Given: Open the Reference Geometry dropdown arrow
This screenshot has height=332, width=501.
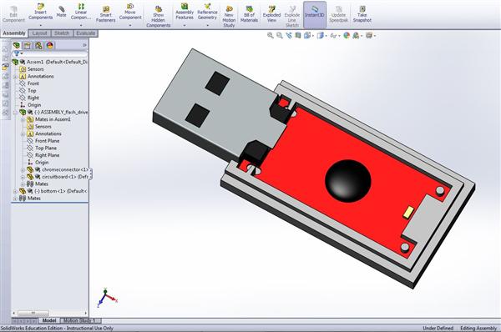Looking at the screenshot, I should (207, 25).
